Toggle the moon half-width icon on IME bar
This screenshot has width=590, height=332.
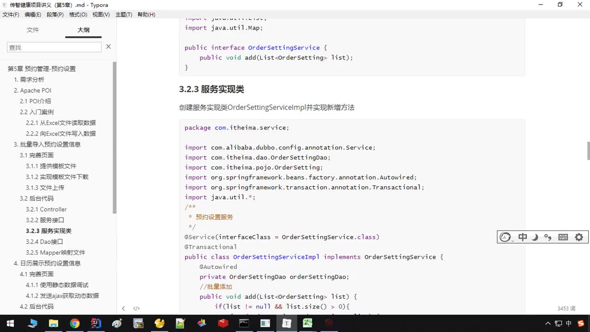pyautogui.click(x=535, y=237)
